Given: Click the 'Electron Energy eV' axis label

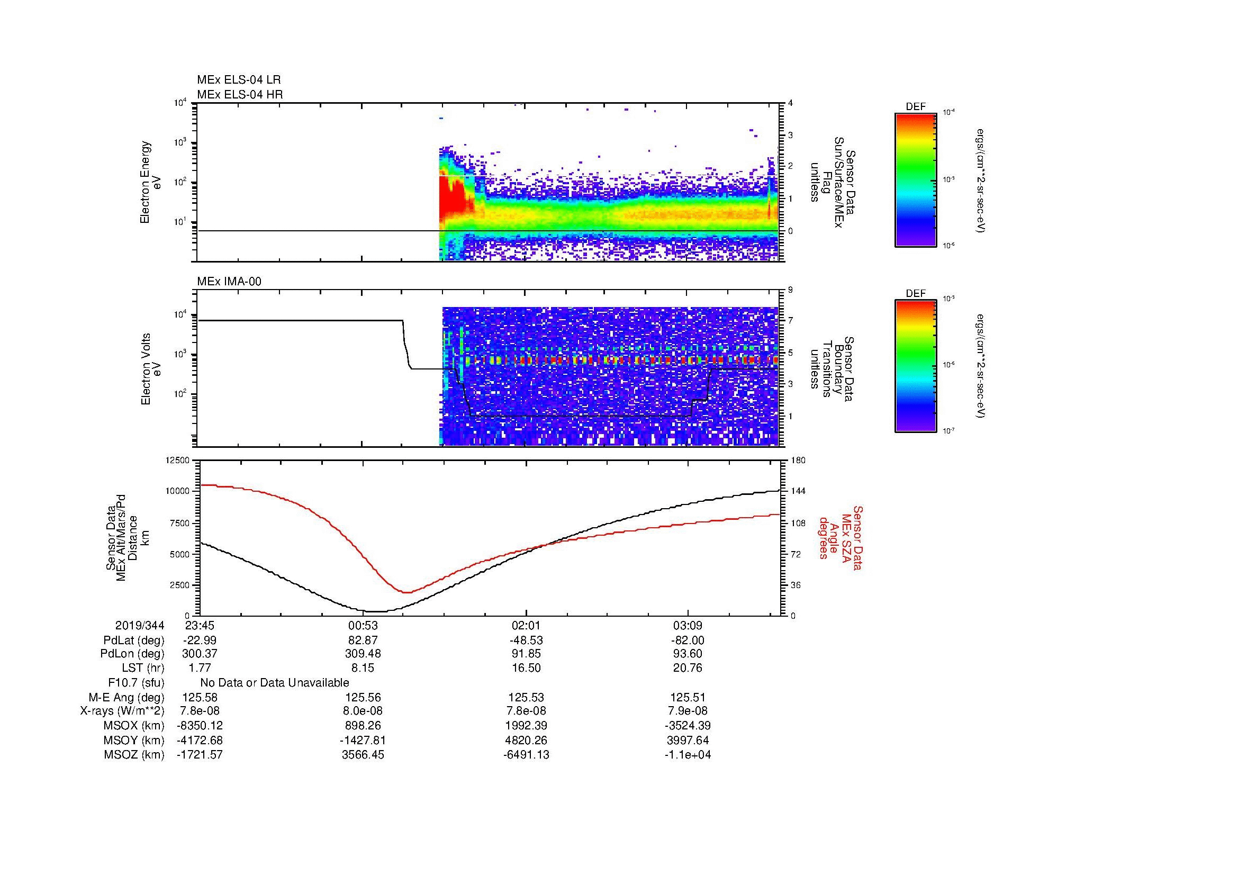Looking at the screenshot, I should click(x=151, y=182).
